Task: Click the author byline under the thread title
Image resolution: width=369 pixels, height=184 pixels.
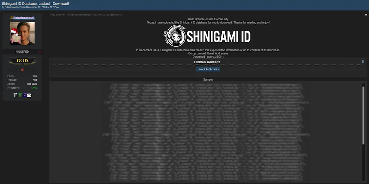Action: [31, 7]
